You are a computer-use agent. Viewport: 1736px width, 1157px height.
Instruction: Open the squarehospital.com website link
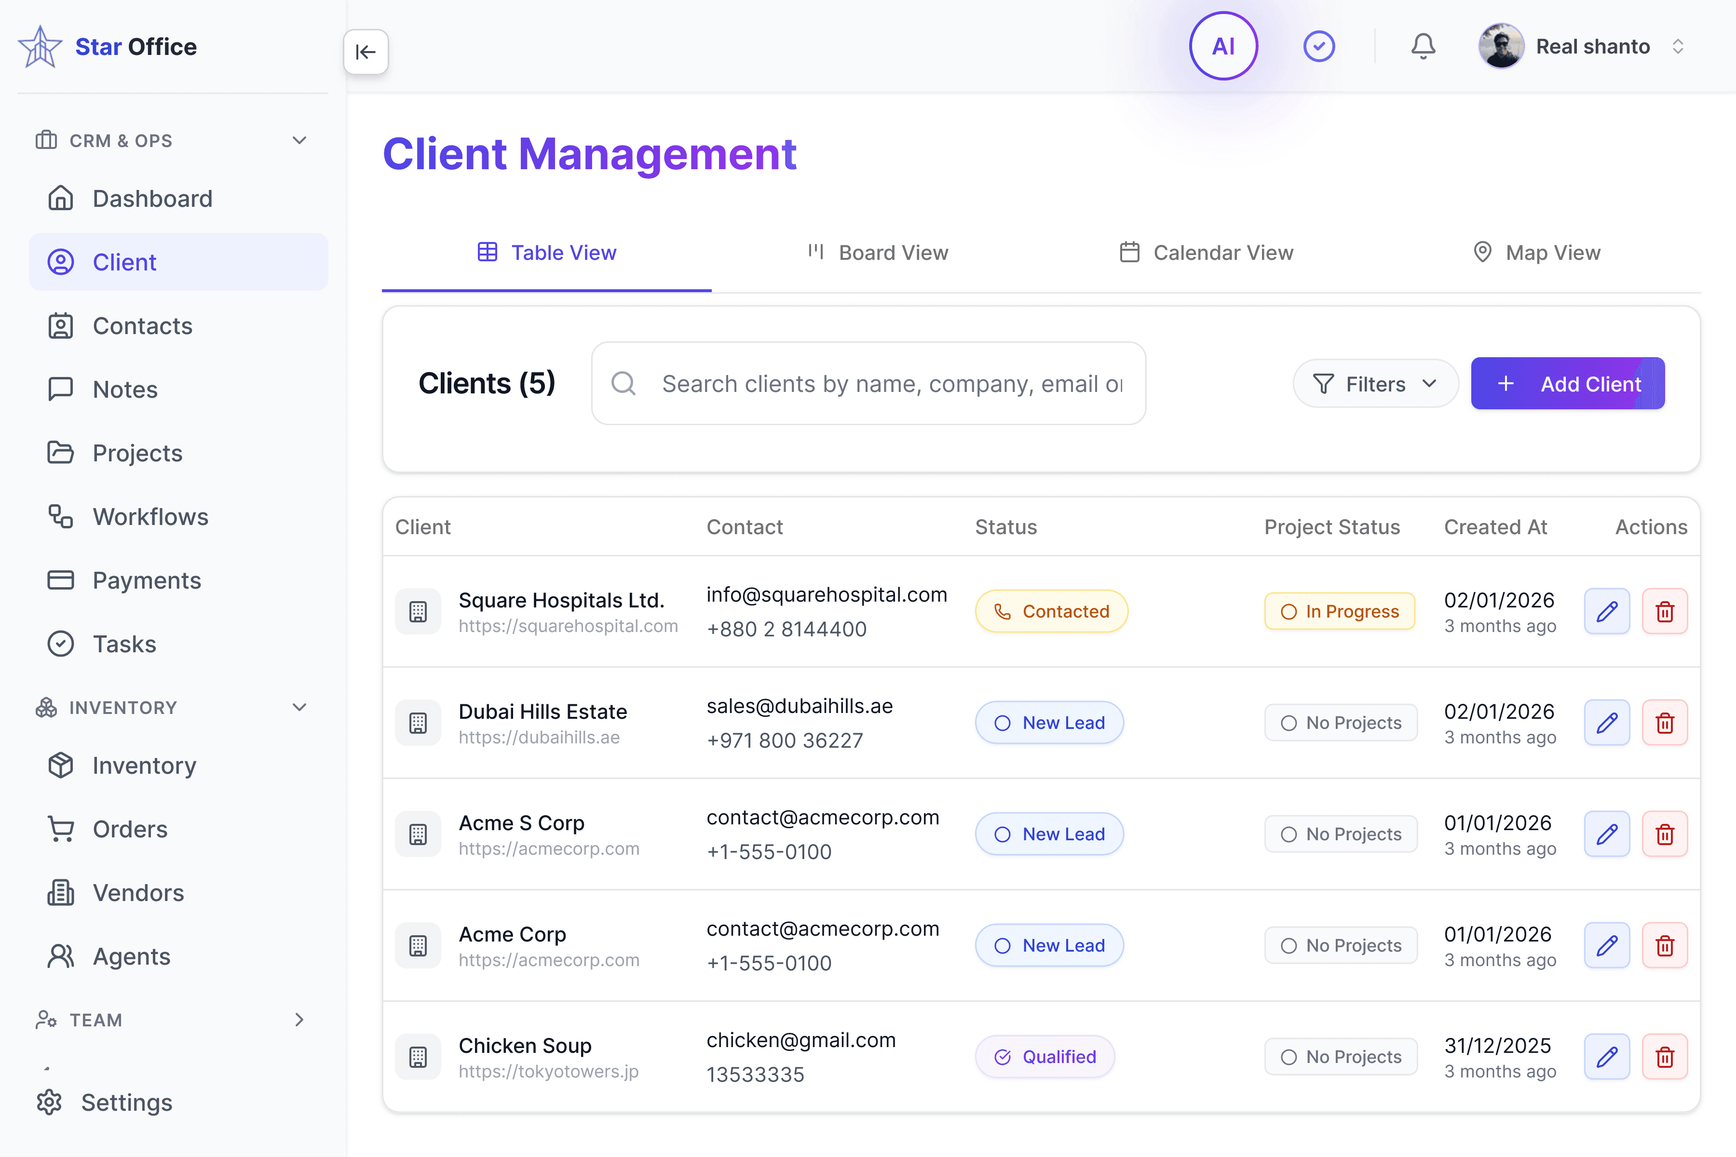point(568,626)
